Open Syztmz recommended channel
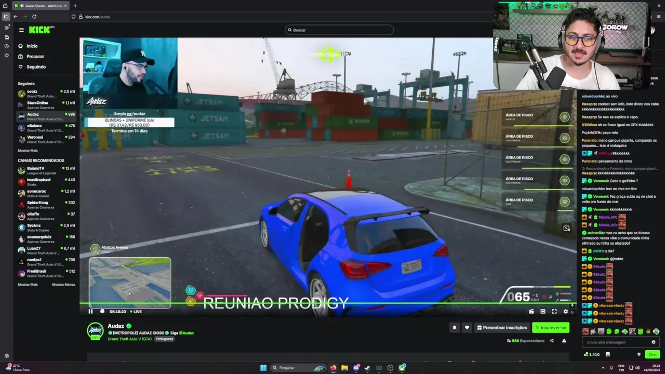Viewport: 665px width, 374px height. click(x=46, y=228)
